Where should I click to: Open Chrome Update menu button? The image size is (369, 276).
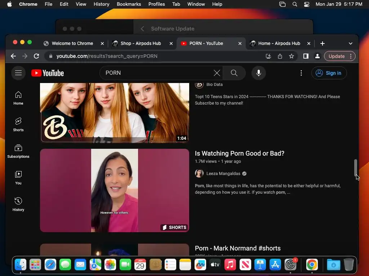[x=339, y=56]
